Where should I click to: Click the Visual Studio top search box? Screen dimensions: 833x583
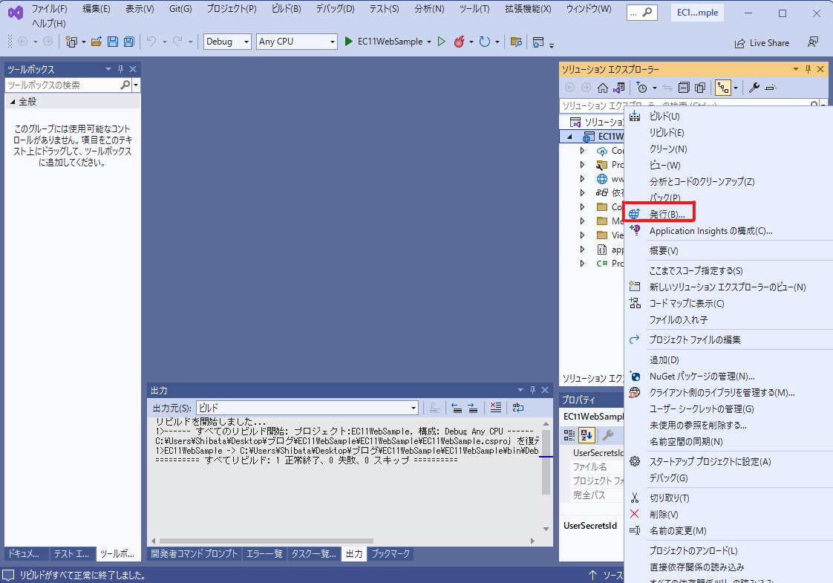[x=641, y=13]
